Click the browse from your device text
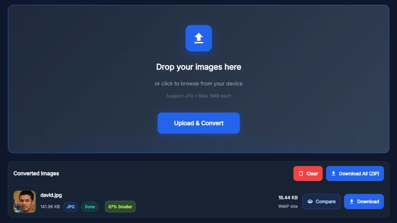This screenshot has height=223, width=397. pyautogui.click(x=198, y=83)
